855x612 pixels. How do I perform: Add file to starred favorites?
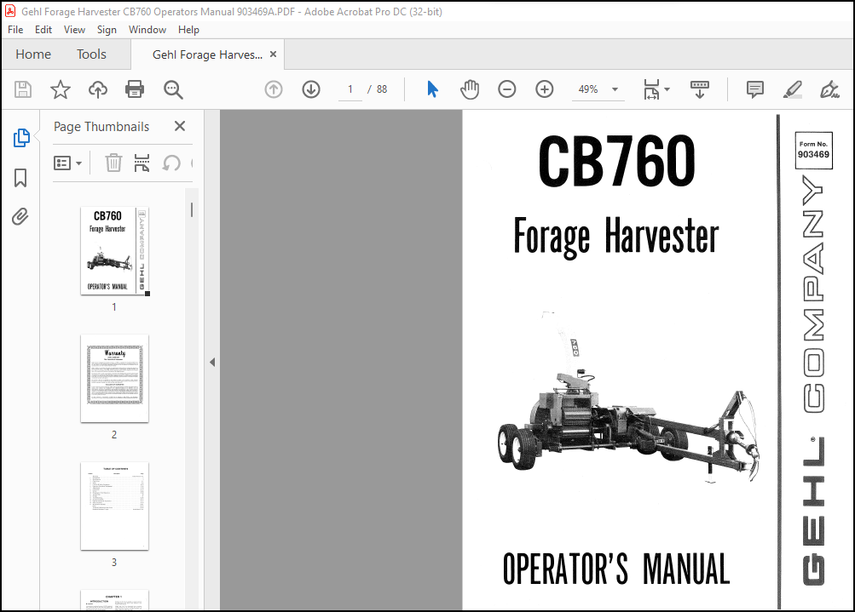click(x=60, y=89)
